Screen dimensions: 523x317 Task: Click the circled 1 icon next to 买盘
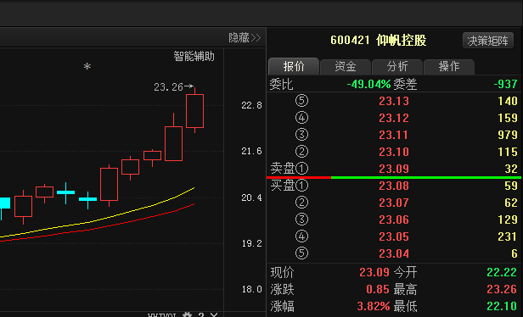(301, 186)
